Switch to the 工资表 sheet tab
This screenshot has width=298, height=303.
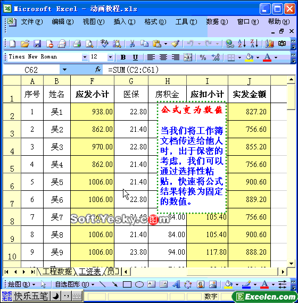pyautogui.click(x=89, y=272)
